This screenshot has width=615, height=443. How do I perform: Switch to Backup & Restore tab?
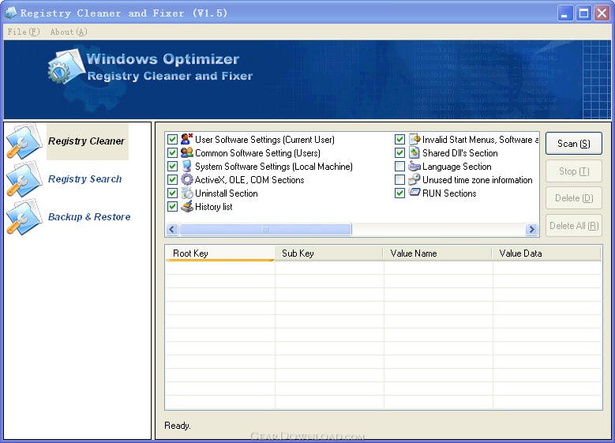tap(89, 217)
